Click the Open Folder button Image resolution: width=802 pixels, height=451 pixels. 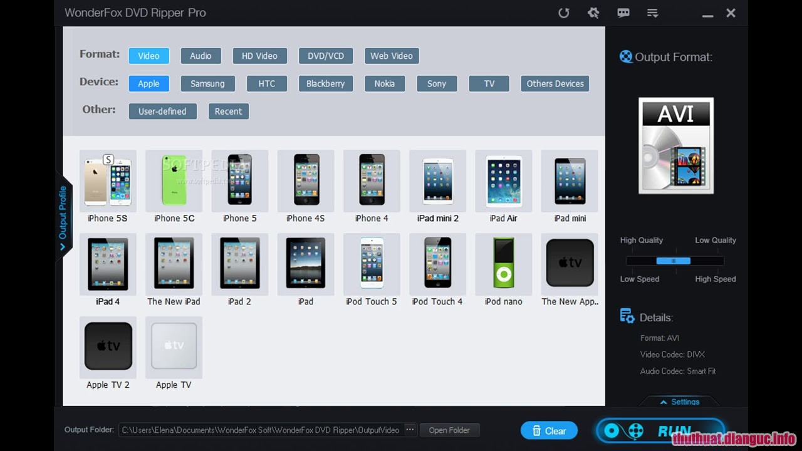click(450, 430)
